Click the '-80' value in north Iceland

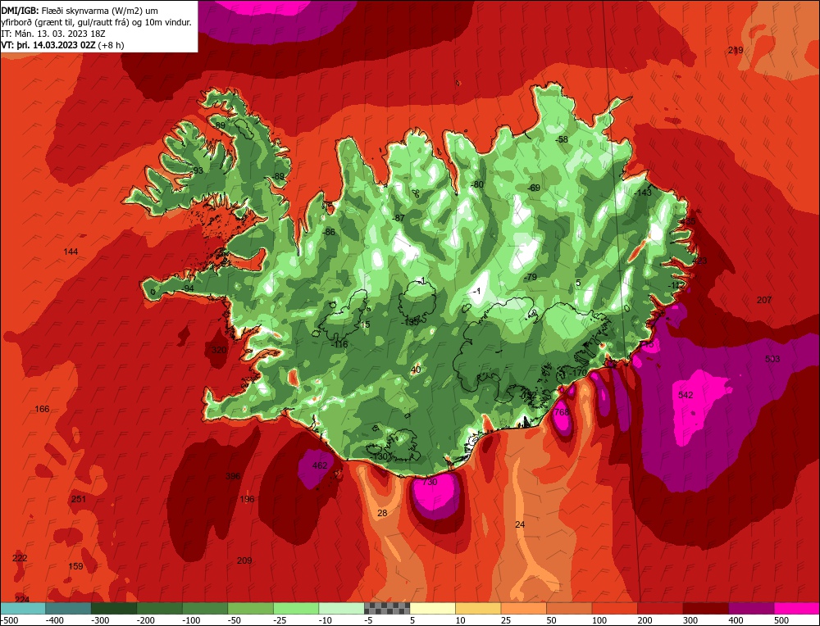click(x=477, y=185)
